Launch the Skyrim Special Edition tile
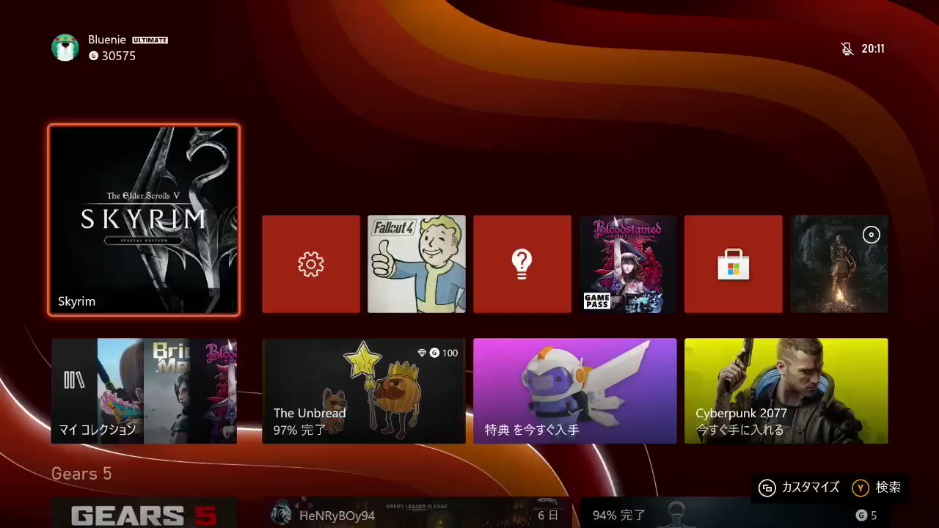Image resolution: width=939 pixels, height=528 pixels. pyautogui.click(x=144, y=220)
